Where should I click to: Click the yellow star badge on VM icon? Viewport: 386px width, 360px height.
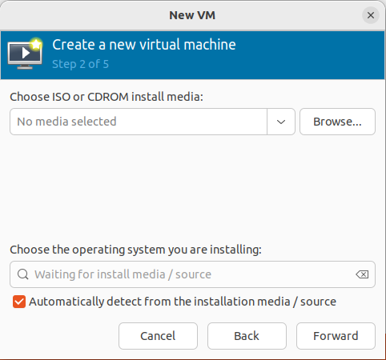pos(36,44)
